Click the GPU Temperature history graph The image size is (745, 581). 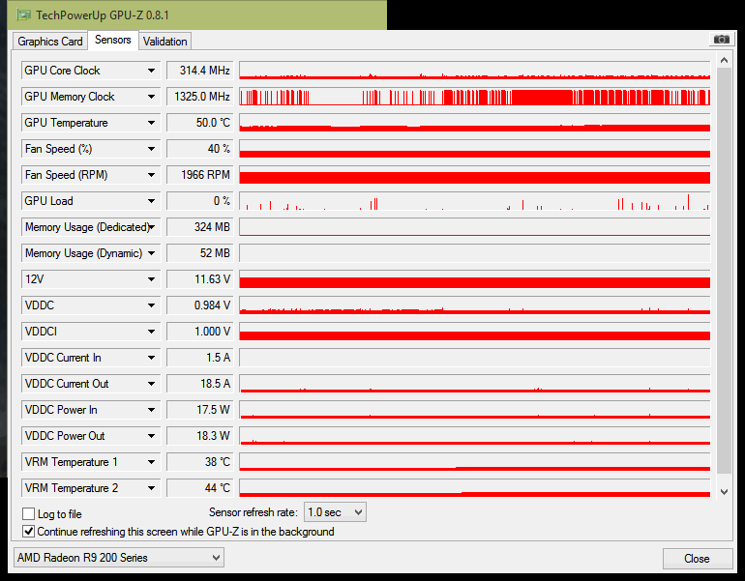pos(475,123)
